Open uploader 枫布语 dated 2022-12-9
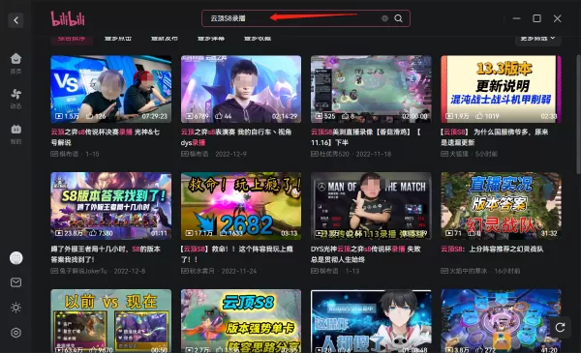 coord(199,154)
